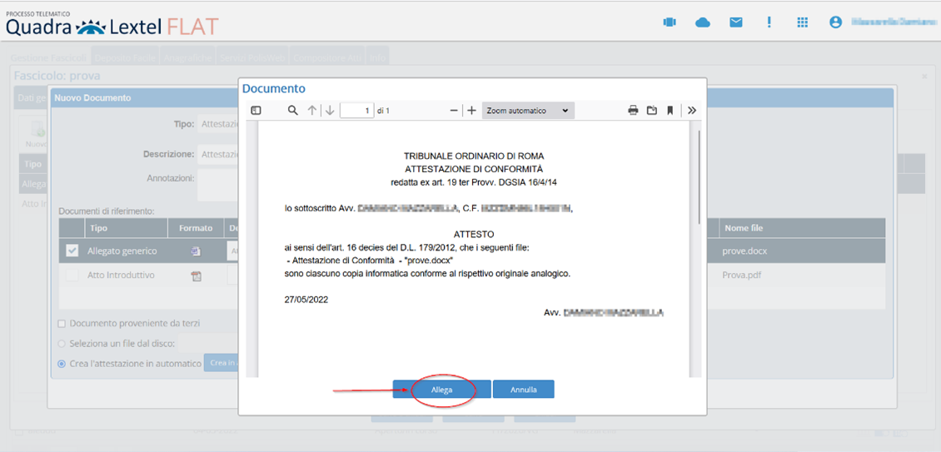The height and width of the screenshot is (452, 941).
Task: Select 'Crea l'attestazione in automatico' radio
Action: point(62,363)
